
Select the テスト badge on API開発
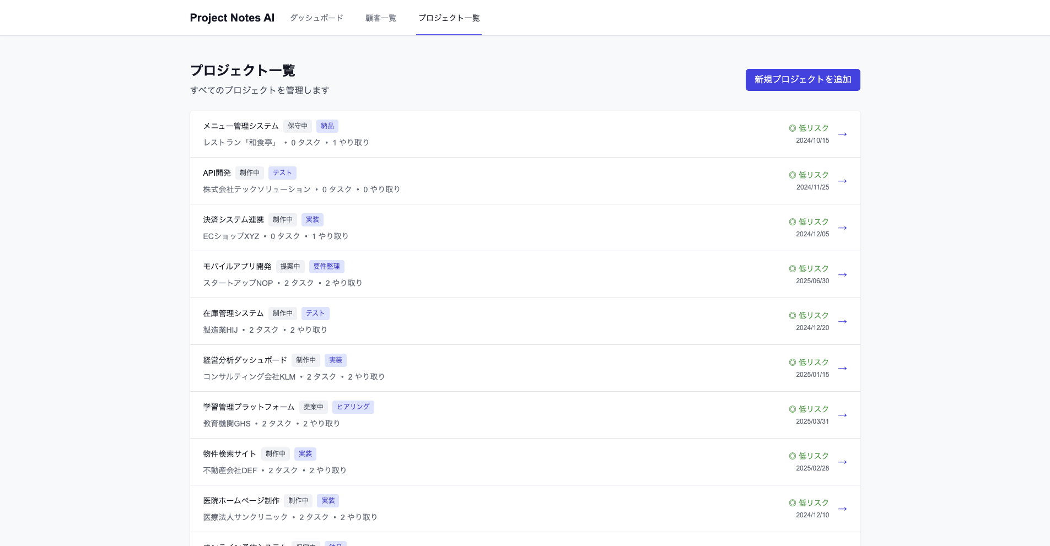pyautogui.click(x=282, y=172)
